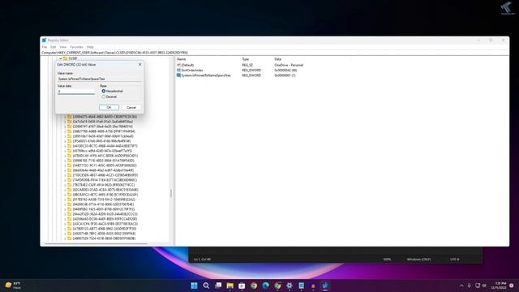Expand the key starting {82CA8DE3
This screenshot has height=292, width=519.
point(65,190)
